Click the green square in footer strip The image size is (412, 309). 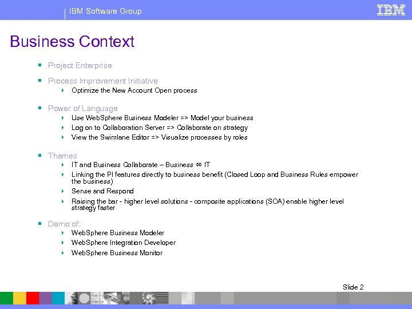6,298
